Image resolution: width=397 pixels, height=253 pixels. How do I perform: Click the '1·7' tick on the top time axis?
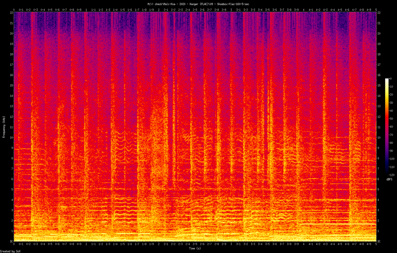coord(137,10)
